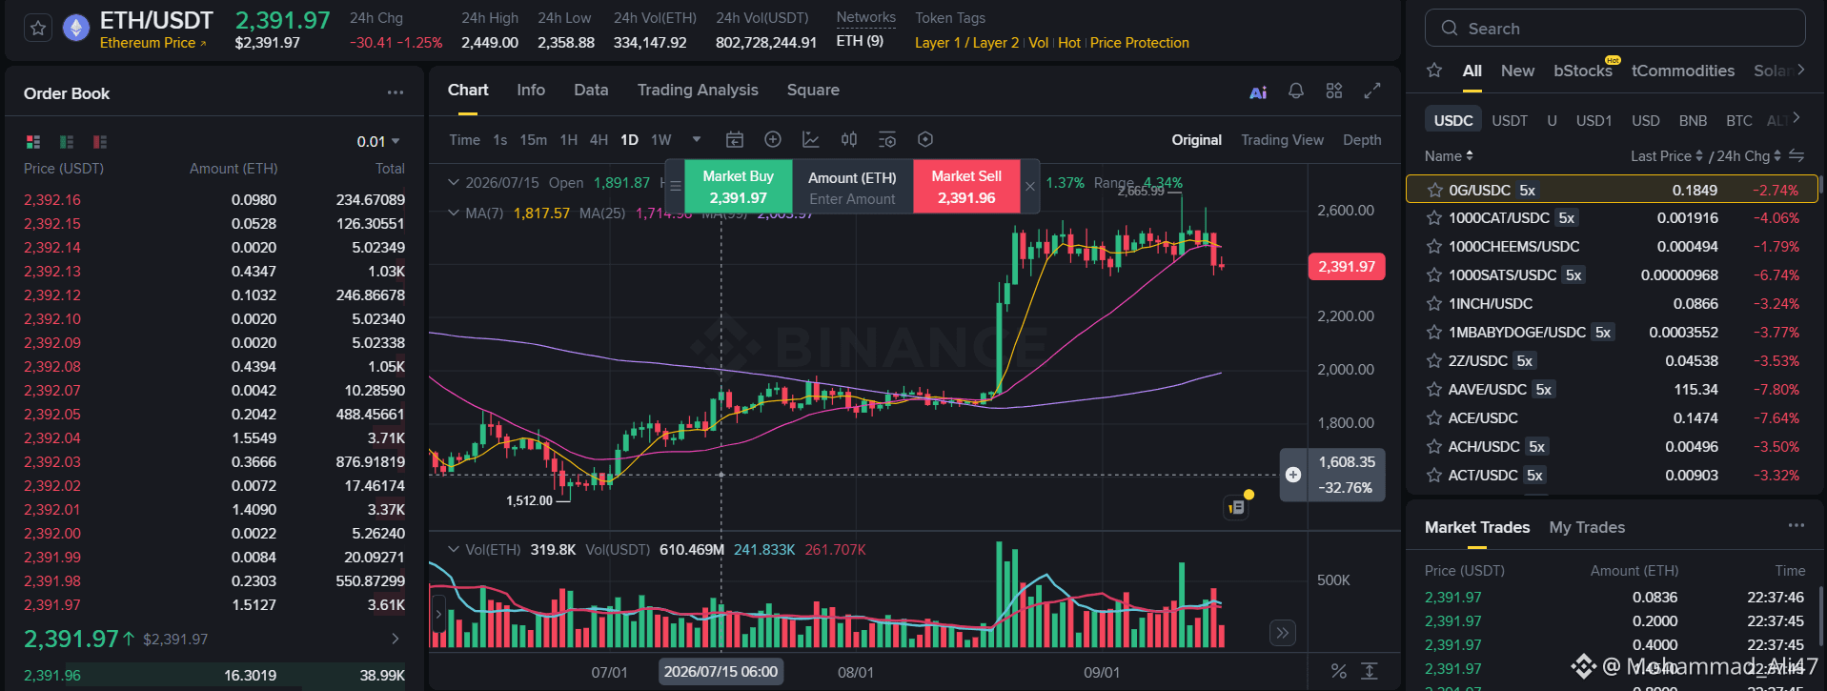Close the Market Buy/Sell quick order panel
The image size is (1827, 691).
pos(1030,186)
